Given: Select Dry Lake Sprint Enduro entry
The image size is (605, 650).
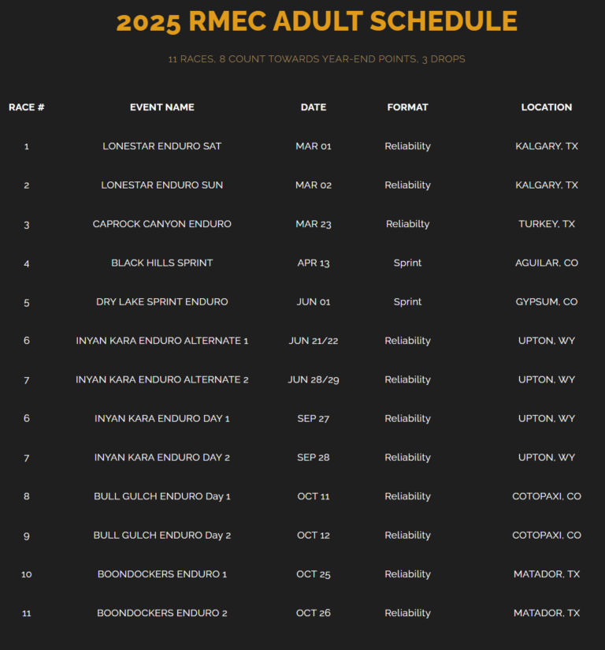Looking at the screenshot, I should click(x=162, y=302).
